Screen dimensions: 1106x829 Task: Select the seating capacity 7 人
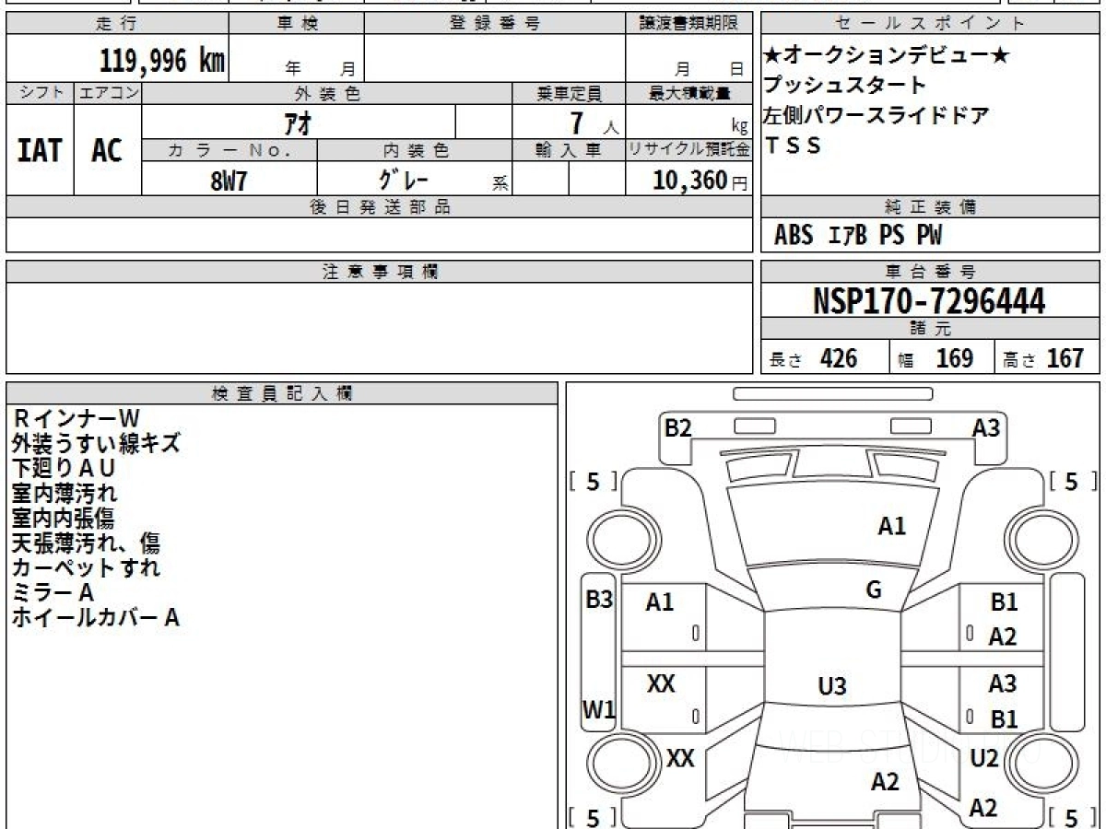(x=594, y=123)
